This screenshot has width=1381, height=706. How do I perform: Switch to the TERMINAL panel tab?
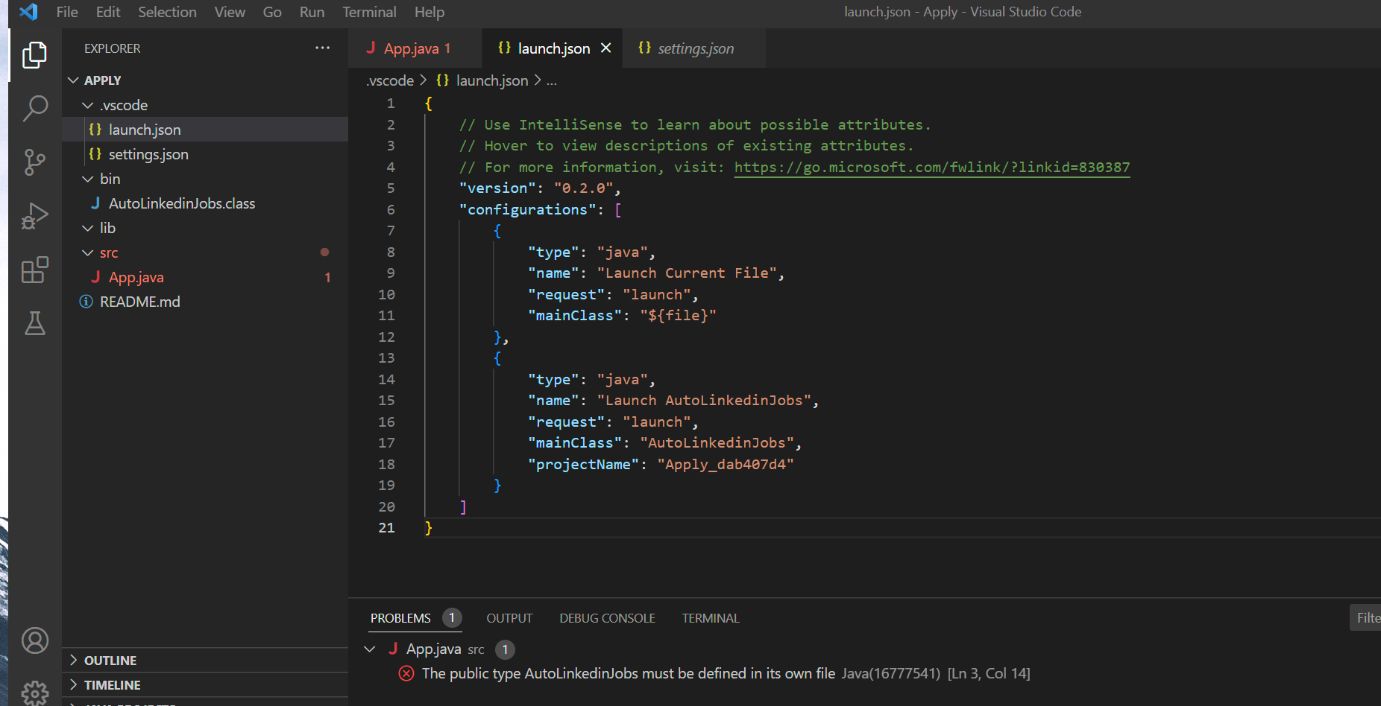tap(710, 617)
